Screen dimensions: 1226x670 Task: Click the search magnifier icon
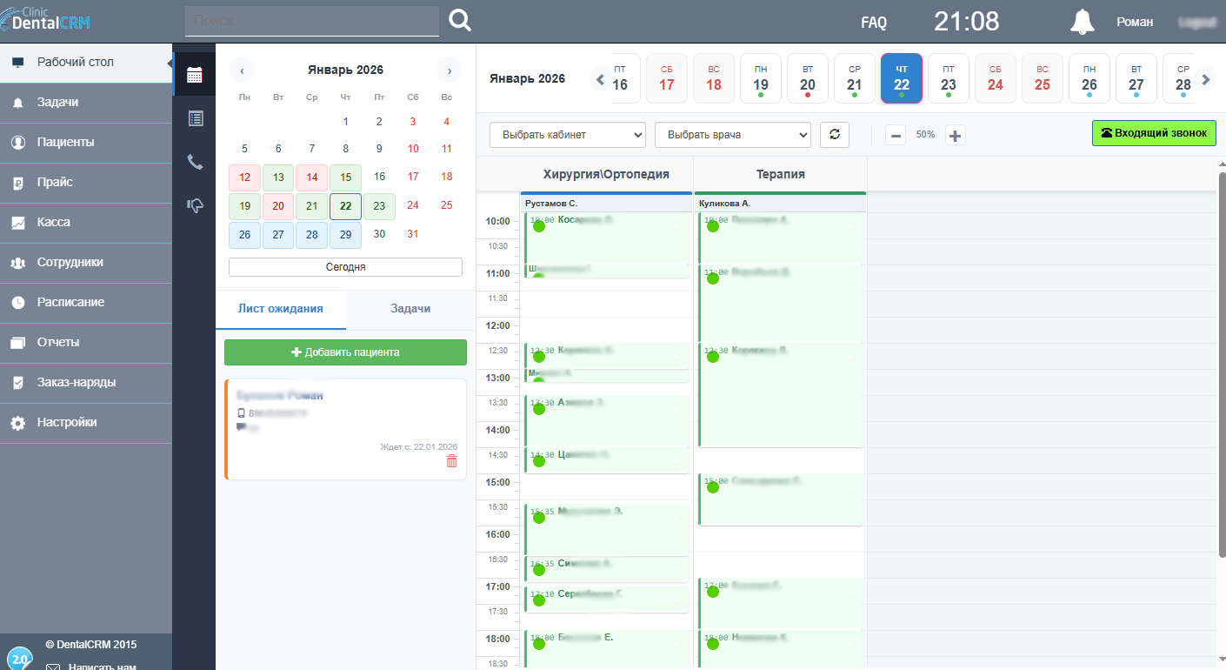pos(460,21)
